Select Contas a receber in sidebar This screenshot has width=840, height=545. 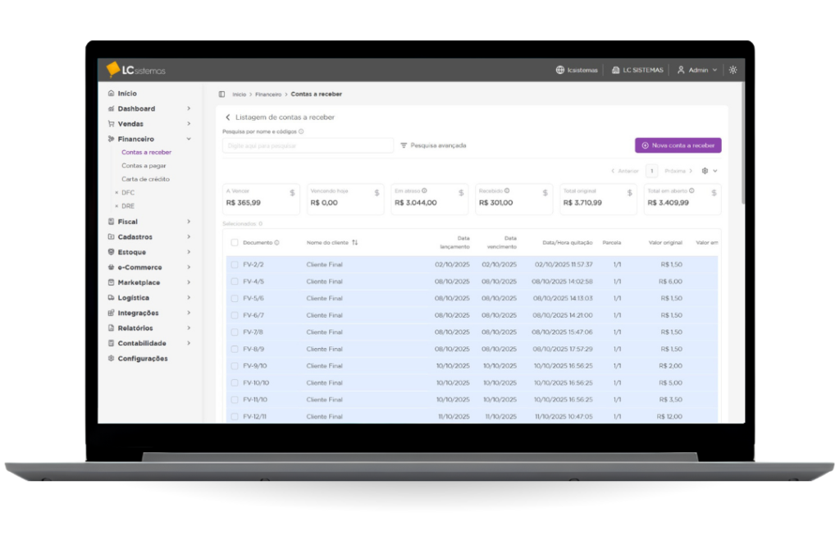(146, 152)
